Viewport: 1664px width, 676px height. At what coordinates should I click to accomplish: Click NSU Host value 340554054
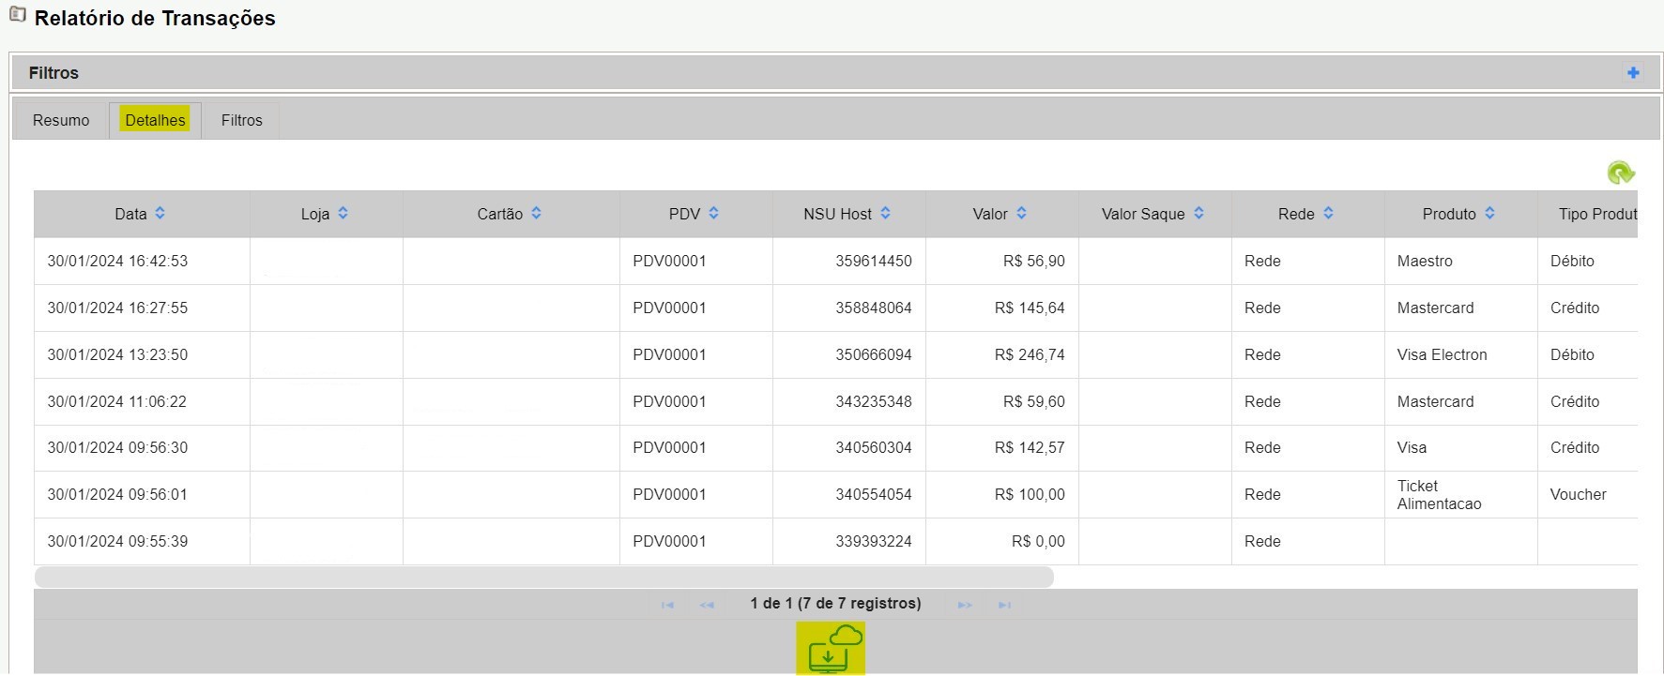[x=874, y=494]
